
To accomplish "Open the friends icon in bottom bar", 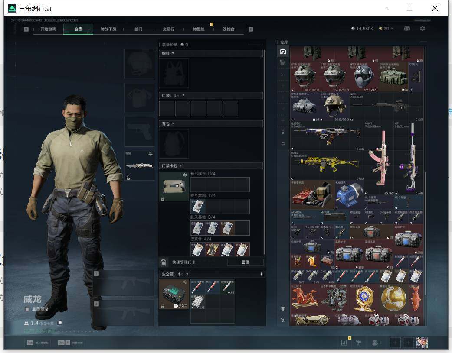I will [x=376, y=343].
